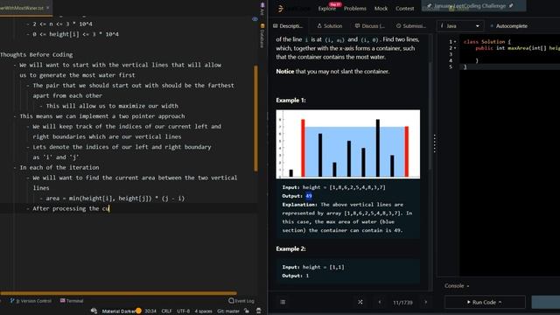
Task: Click the LeetCode logo icon
Action: click(281, 8)
